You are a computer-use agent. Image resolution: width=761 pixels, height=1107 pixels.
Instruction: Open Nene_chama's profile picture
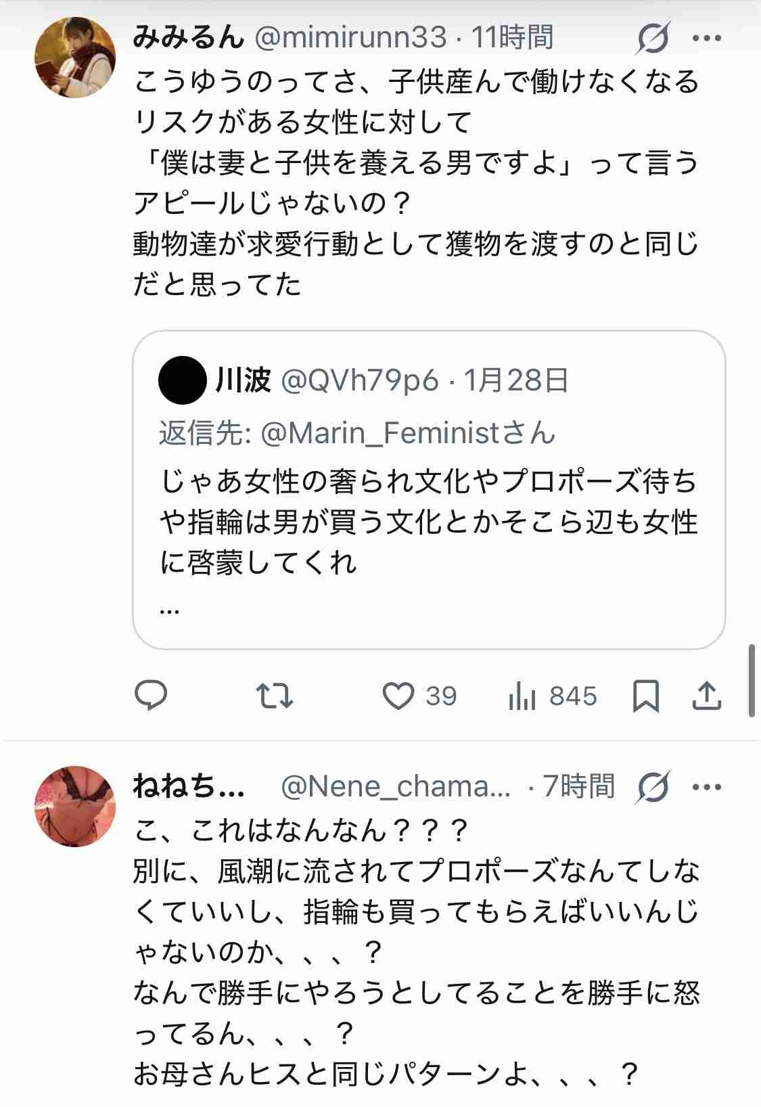pyautogui.click(x=74, y=806)
